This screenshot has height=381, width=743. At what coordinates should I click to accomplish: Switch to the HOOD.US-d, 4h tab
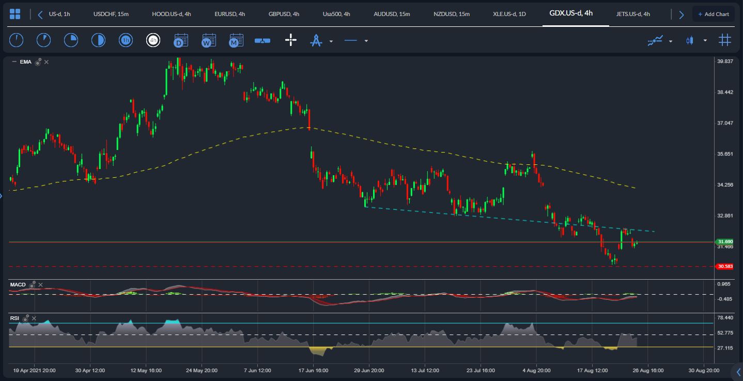[x=172, y=14]
